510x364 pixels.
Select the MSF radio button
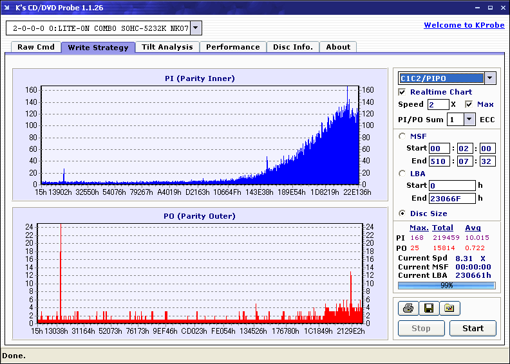click(402, 136)
